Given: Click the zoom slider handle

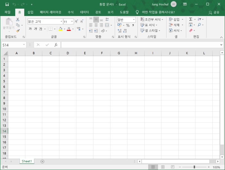Looking at the screenshot, I should pos(194,167).
